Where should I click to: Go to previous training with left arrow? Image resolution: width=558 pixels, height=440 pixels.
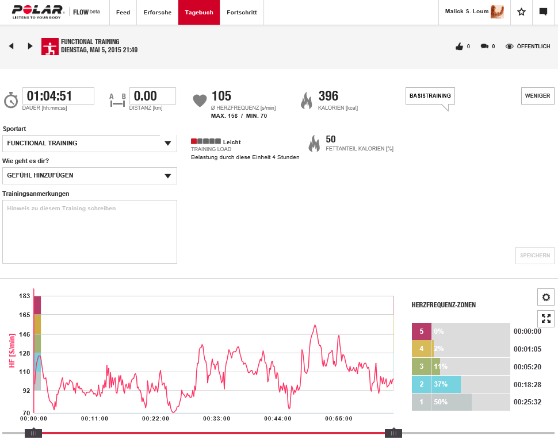[12, 46]
